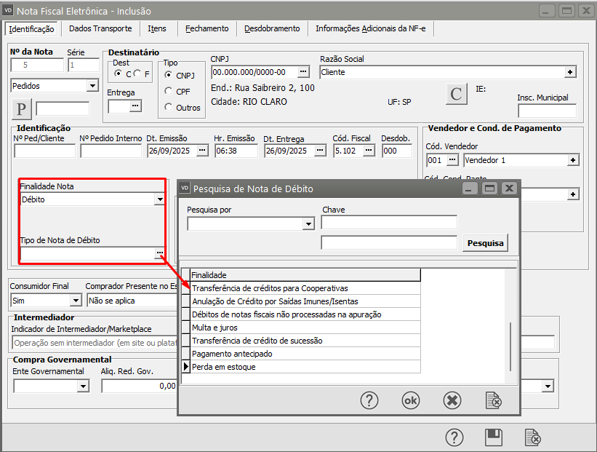
Task: Click the cancel X icon in the search dialog
Action: (452, 400)
